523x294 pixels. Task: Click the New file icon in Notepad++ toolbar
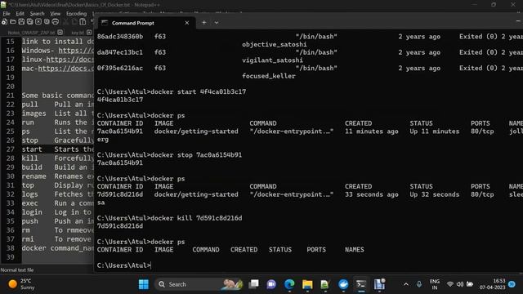pos(4,22)
